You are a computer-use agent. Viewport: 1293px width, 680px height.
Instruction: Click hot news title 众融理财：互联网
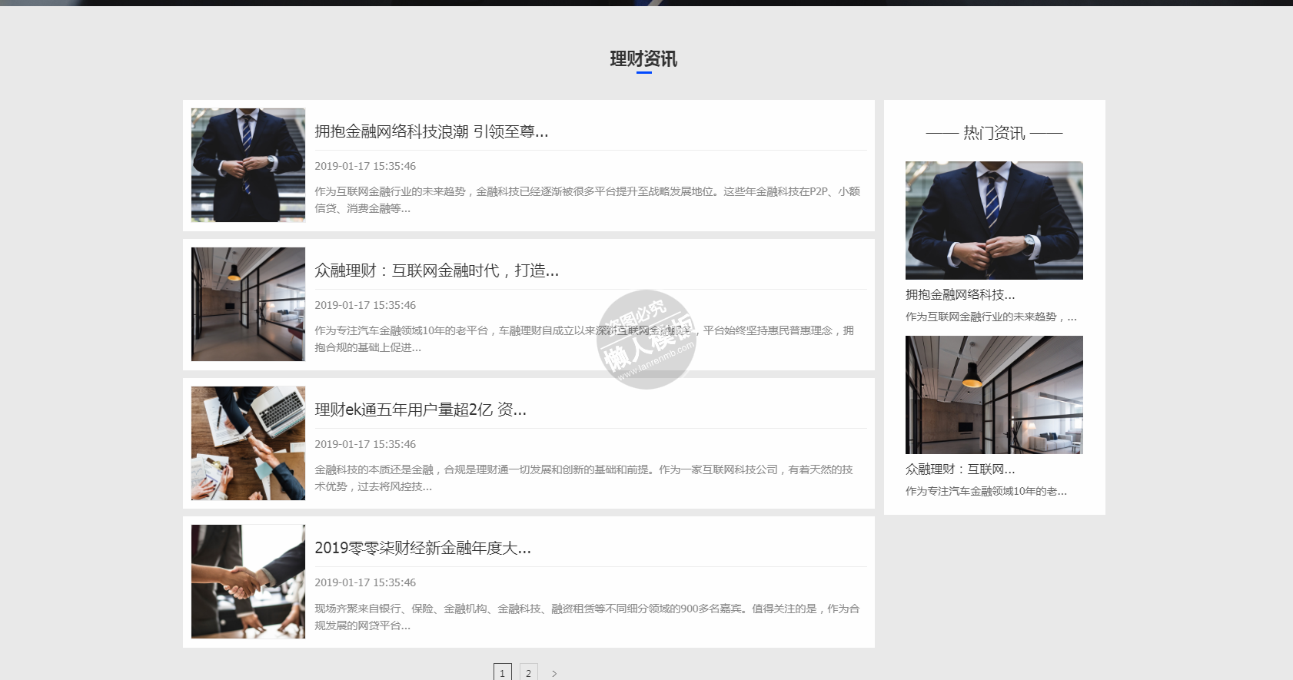click(959, 469)
